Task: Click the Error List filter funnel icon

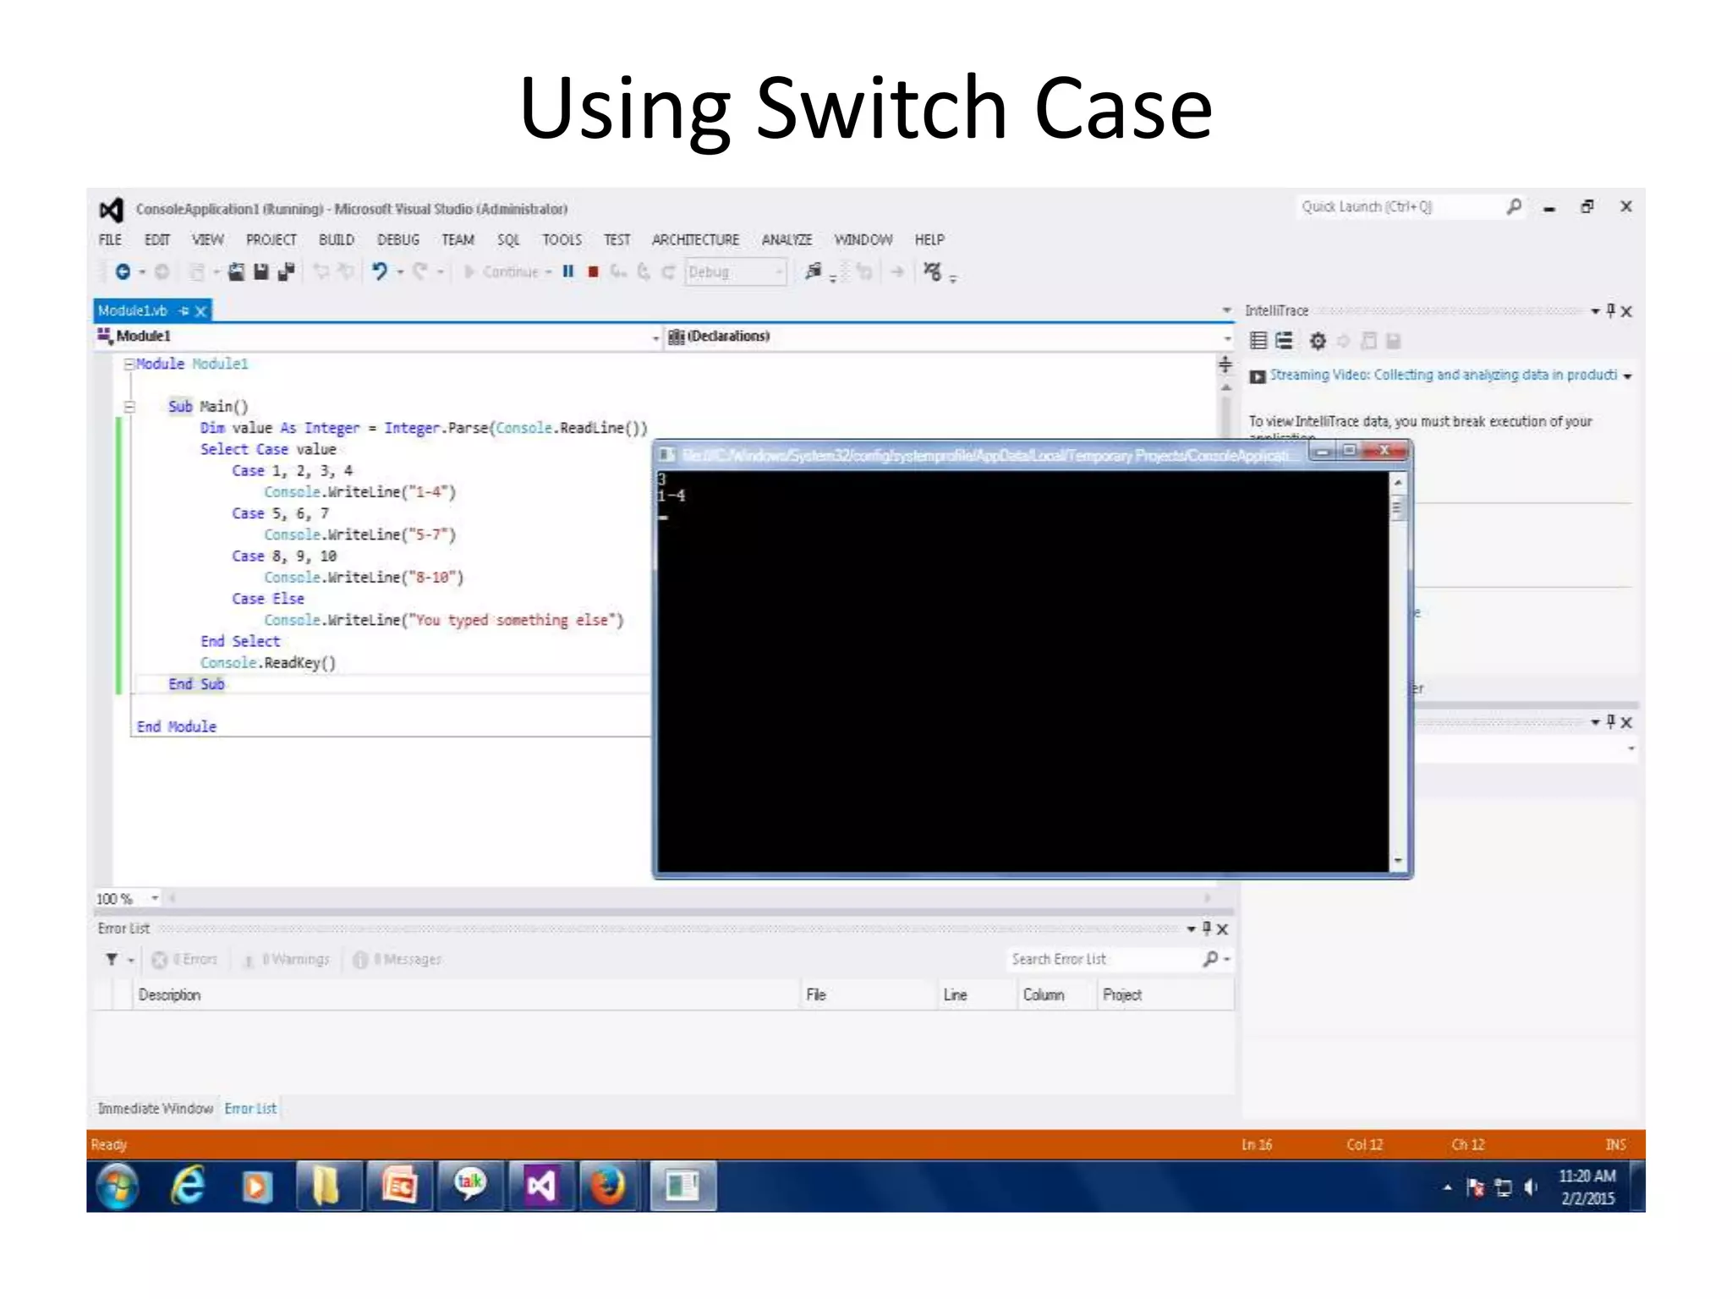Action: [x=112, y=959]
